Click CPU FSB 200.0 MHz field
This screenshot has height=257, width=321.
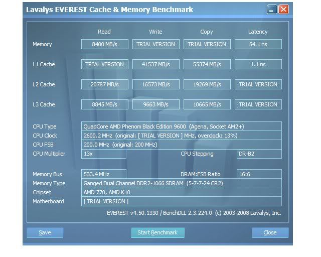click(x=182, y=145)
